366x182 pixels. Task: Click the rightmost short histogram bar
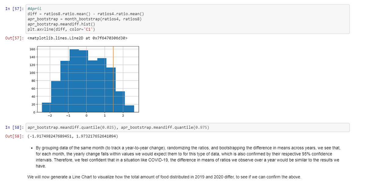tap(129, 109)
